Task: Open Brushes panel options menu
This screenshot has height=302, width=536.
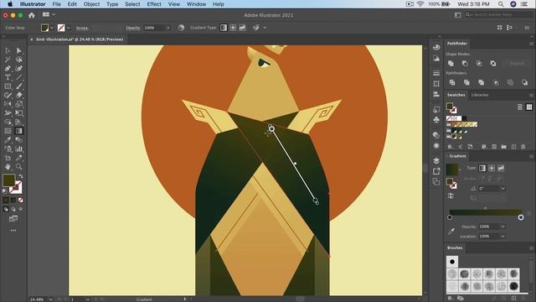Action: [x=531, y=248]
